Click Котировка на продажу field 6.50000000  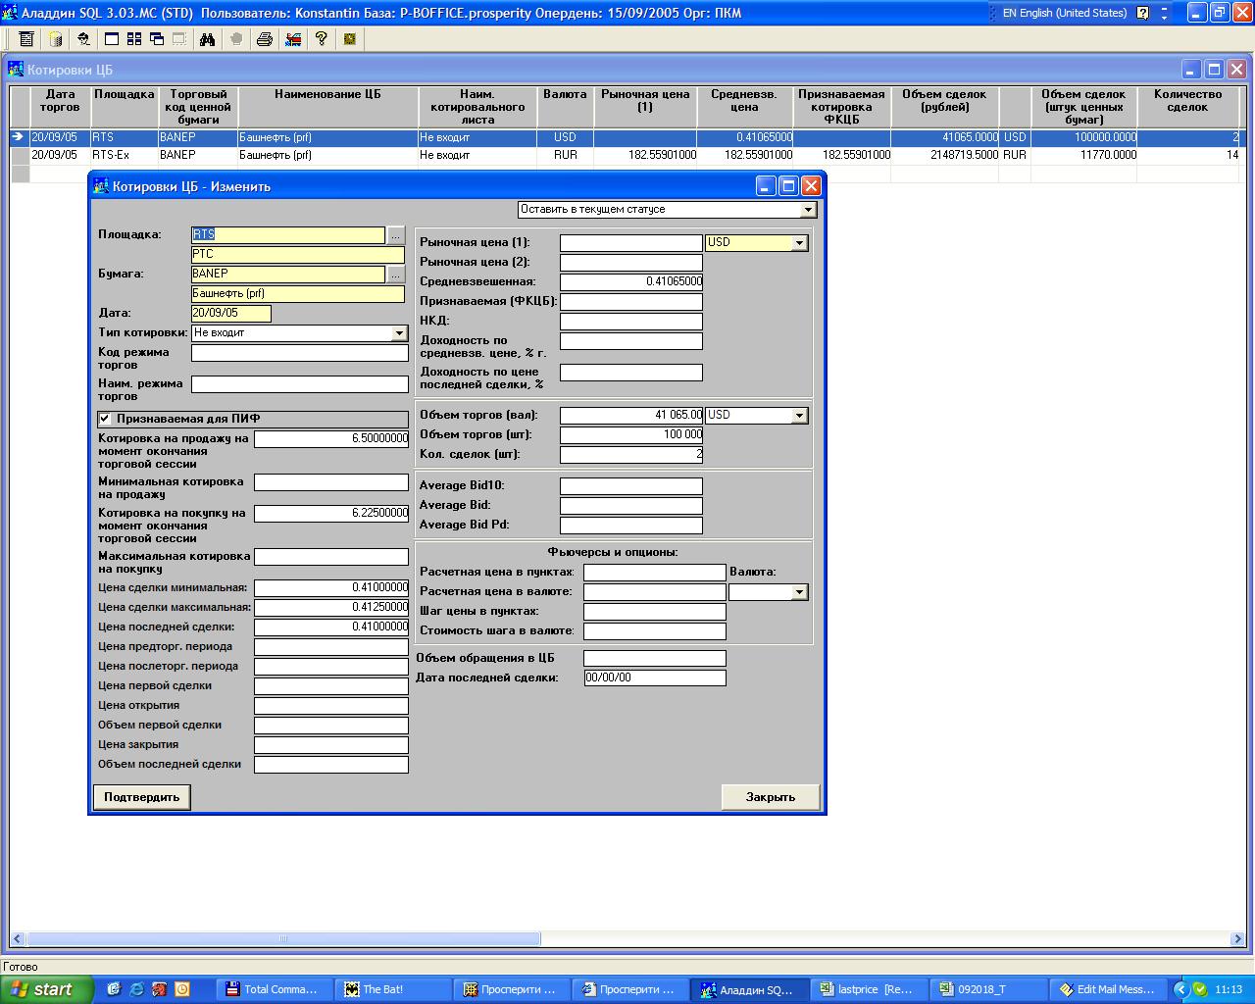331,439
